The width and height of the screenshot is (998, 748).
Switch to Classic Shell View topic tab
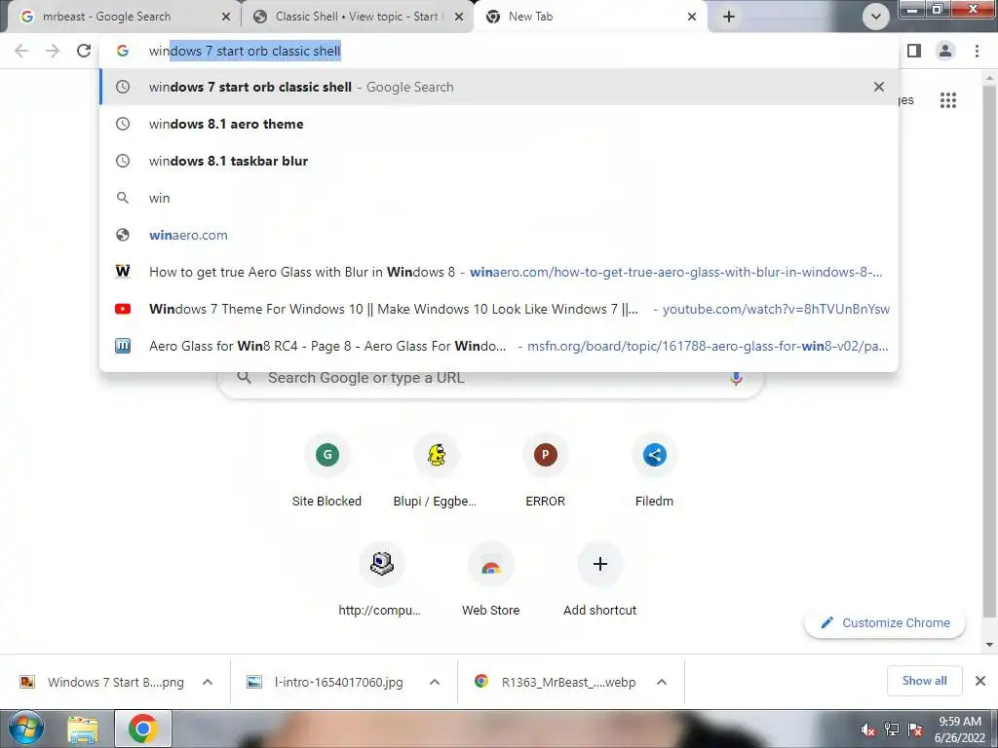[357, 18]
